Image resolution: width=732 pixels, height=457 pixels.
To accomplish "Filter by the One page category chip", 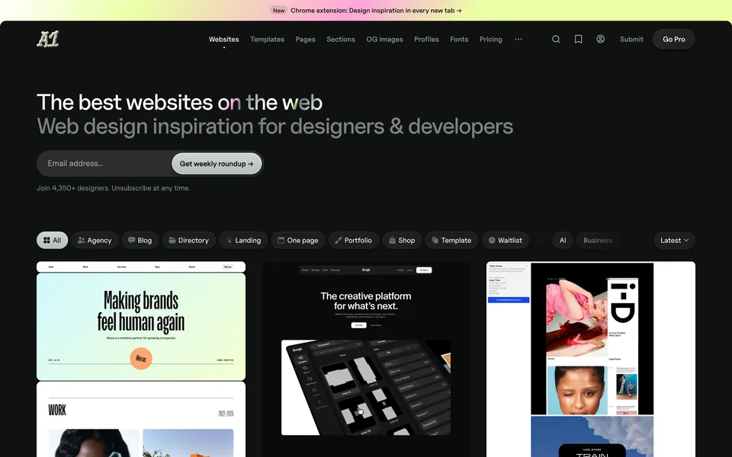I will pos(298,240).
